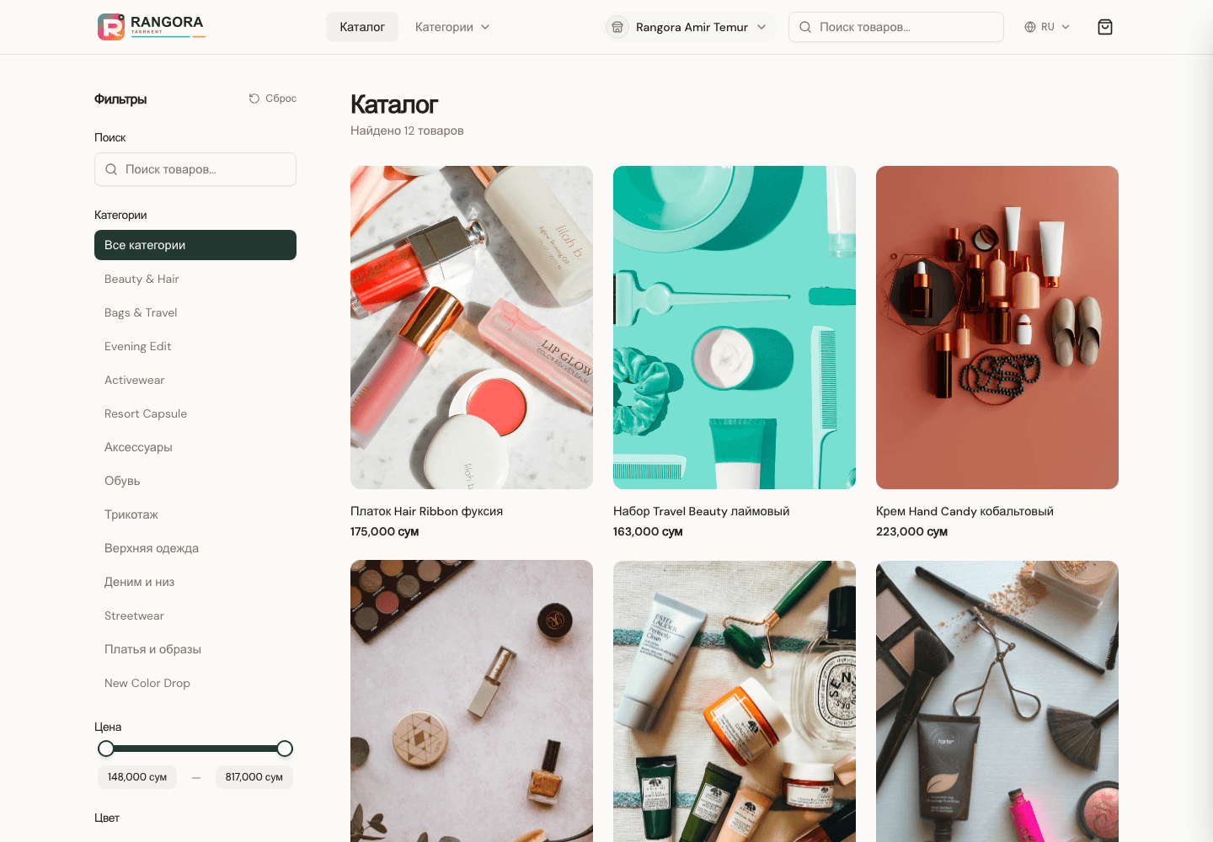Click the 817,000 сум maximum price field
This screenshot has height=842, width=1213.
pos(254,777)
